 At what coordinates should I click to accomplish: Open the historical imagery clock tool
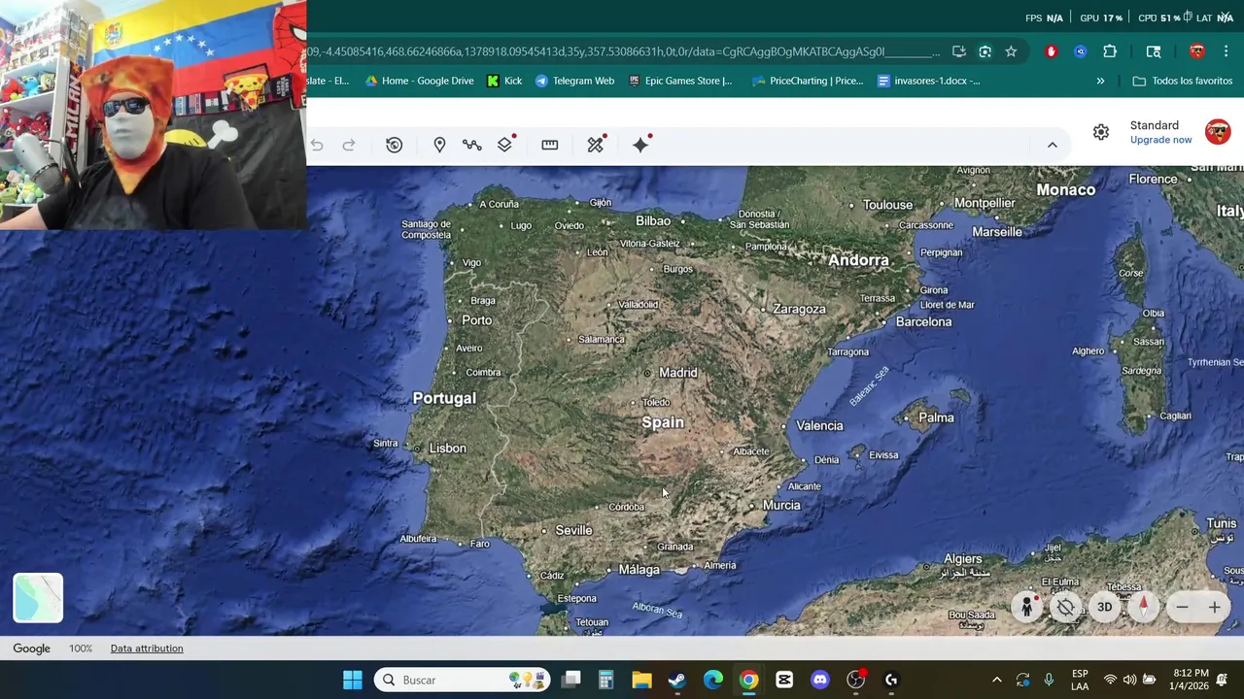point(394,145)
